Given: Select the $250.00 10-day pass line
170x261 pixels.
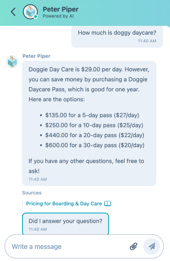Looking at the screenshot, I should (94, 125).
